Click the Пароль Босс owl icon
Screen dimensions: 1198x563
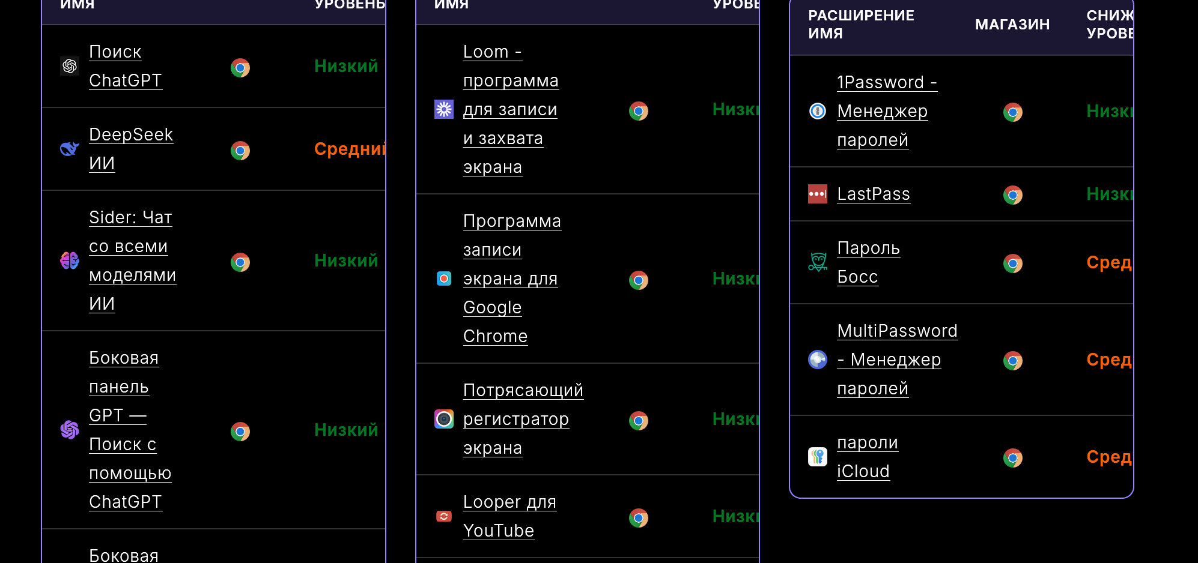[818, 262]
